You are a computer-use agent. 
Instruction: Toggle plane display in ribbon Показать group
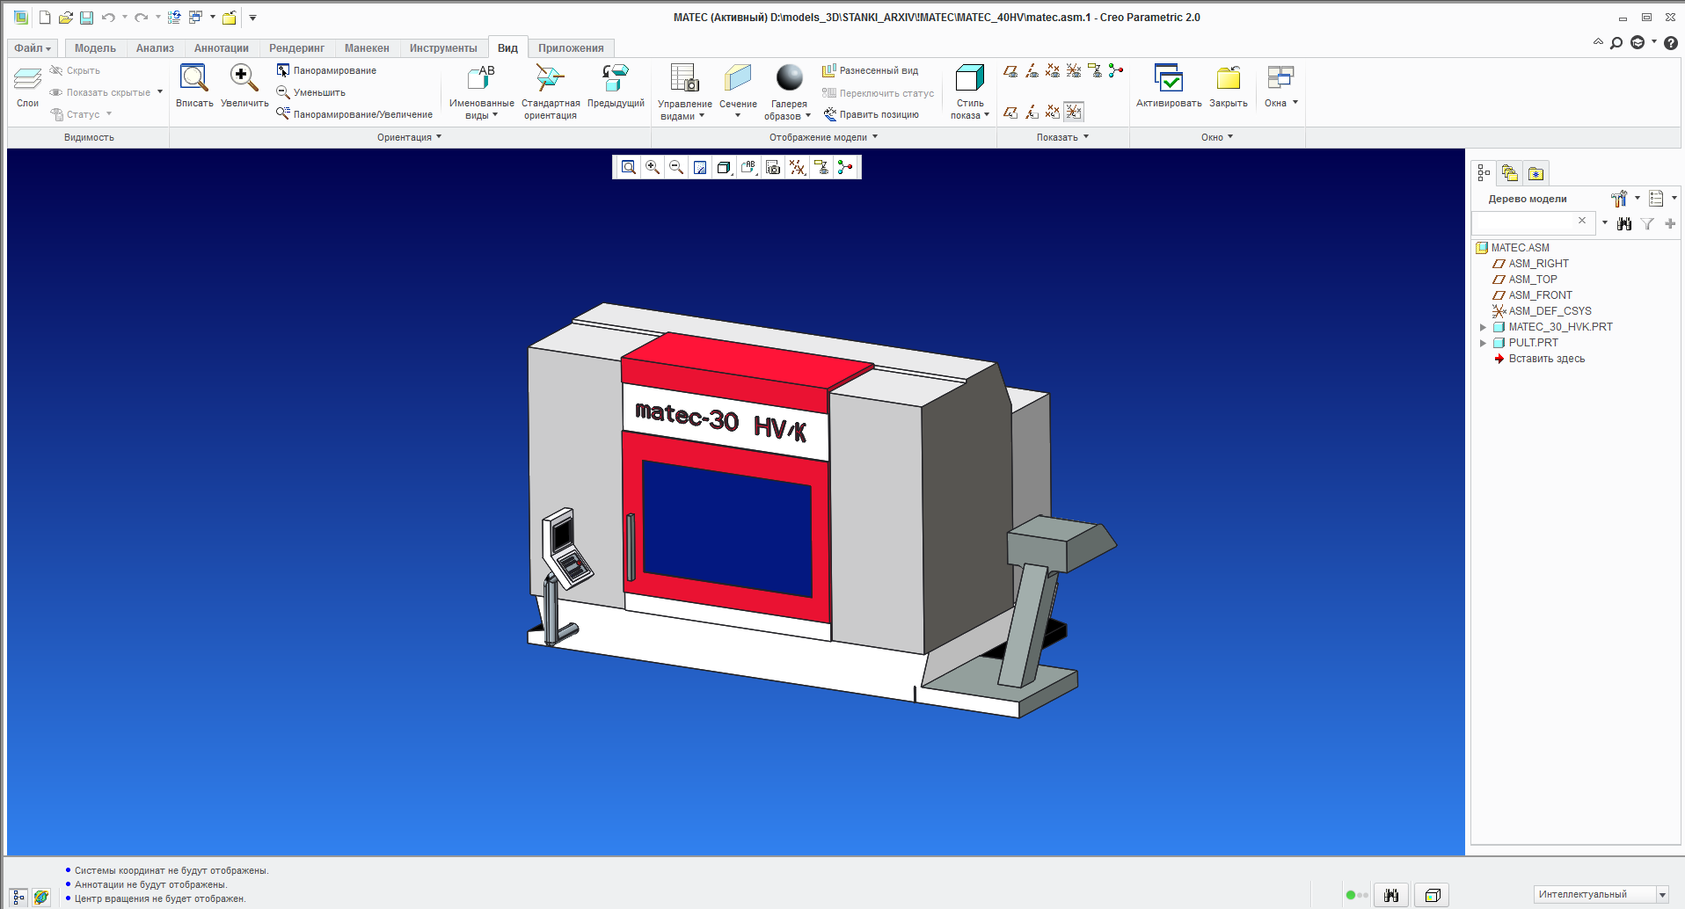(x=1010, y=70)
